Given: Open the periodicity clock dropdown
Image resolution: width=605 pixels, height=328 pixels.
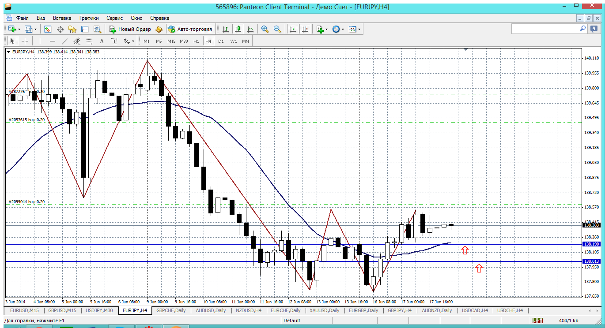Looking at the screenshot, I should tap(343, 29).
